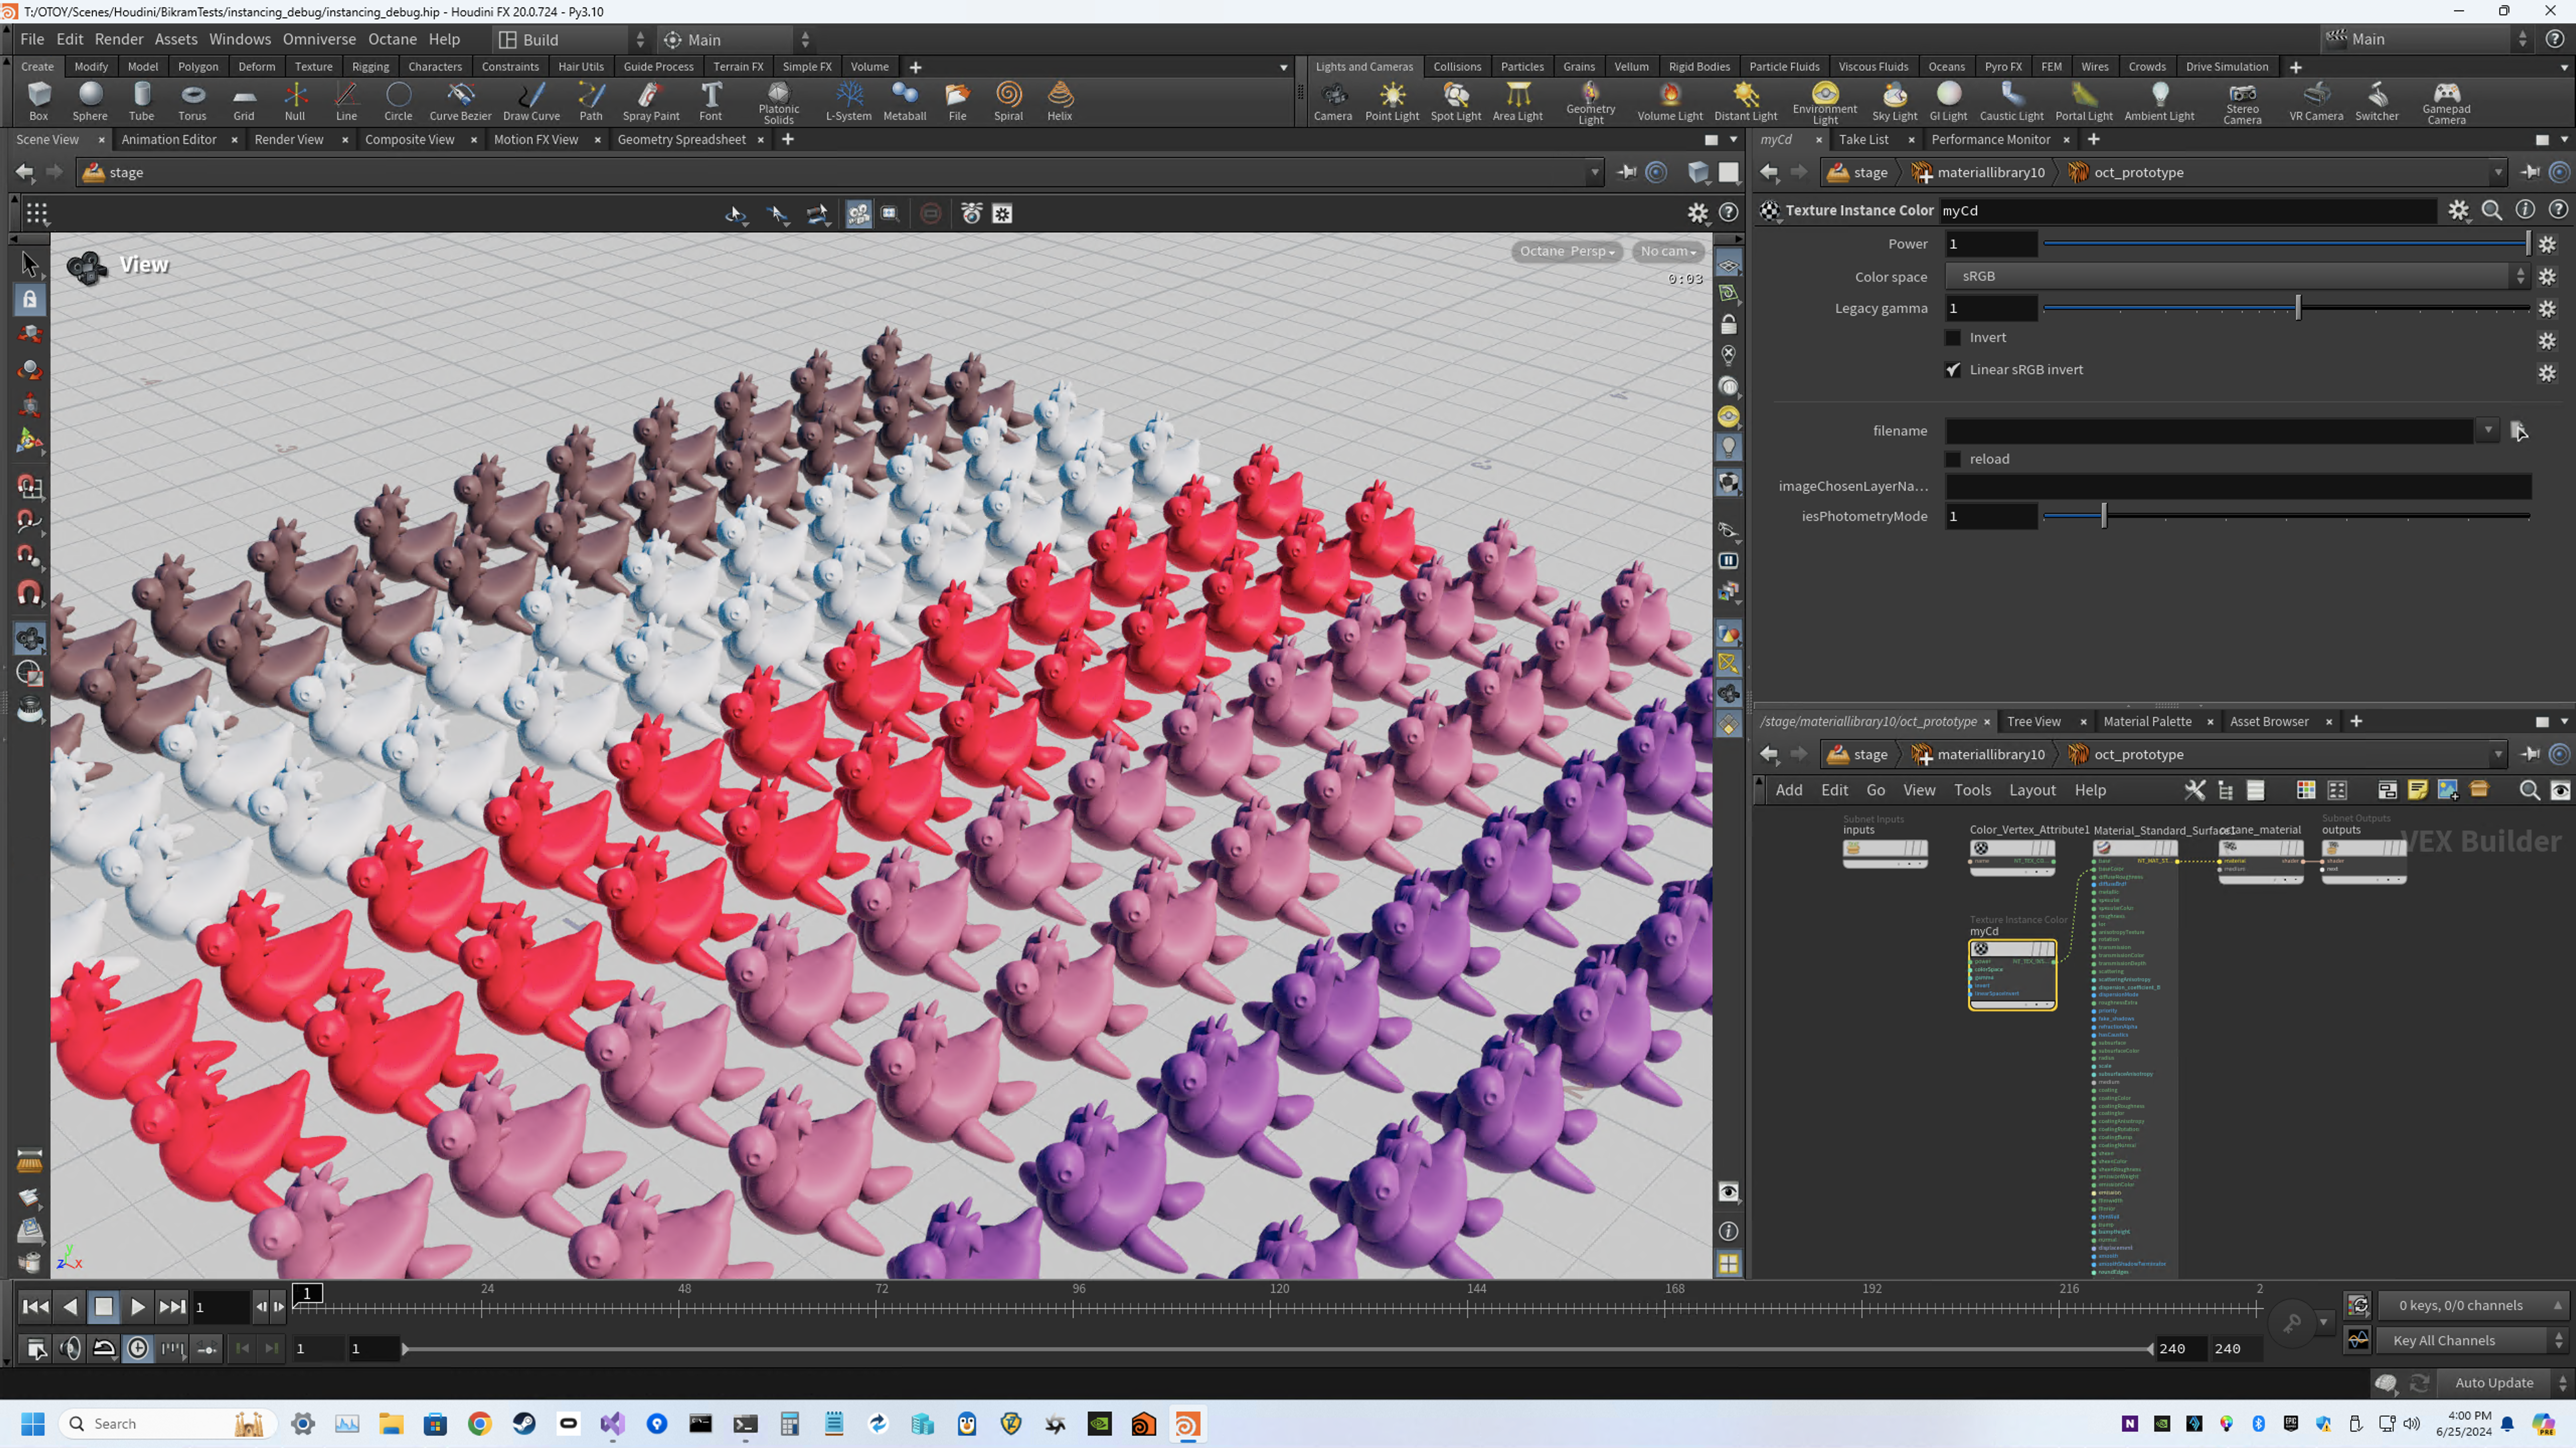Enable the reload checkbox
Screen dimensions: 2576x1448
(1953, 460)
